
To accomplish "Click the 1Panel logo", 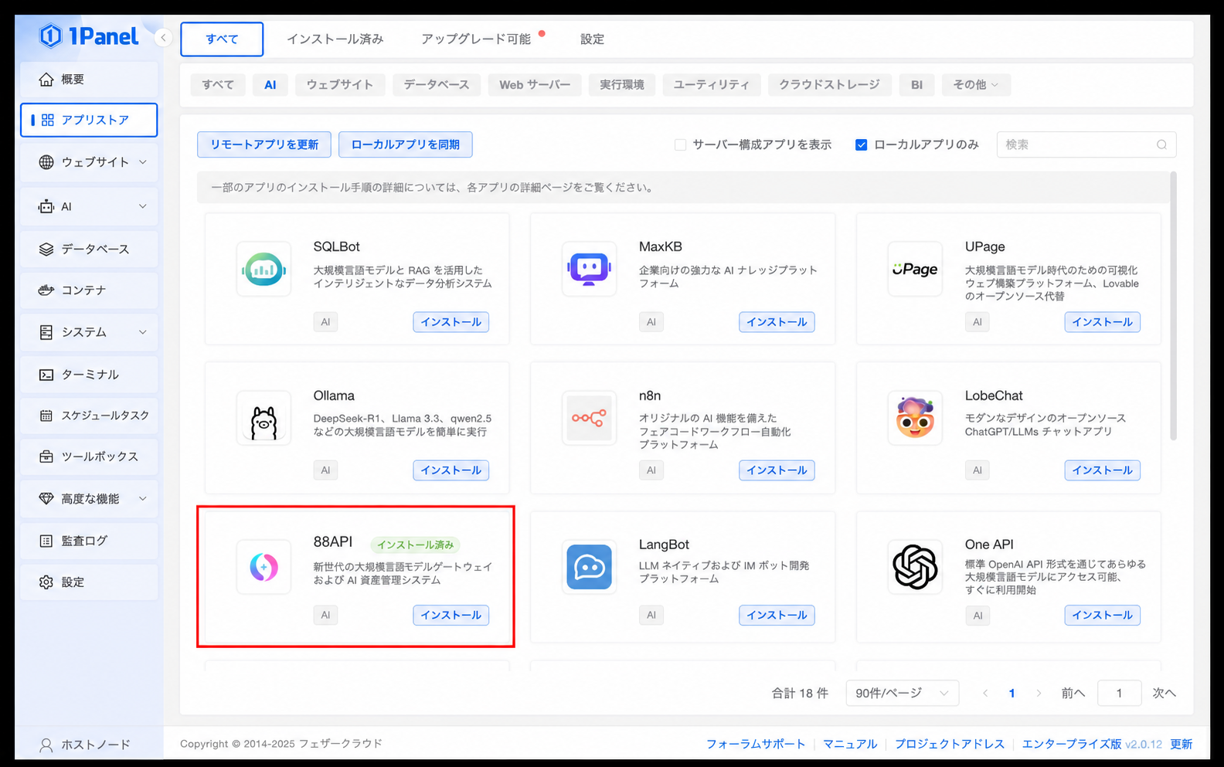I will coord(88,36).
